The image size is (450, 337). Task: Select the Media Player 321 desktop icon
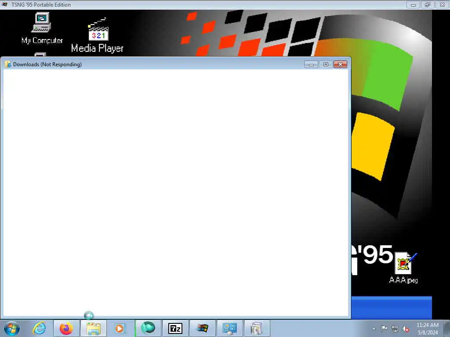(x=97, y=36)
